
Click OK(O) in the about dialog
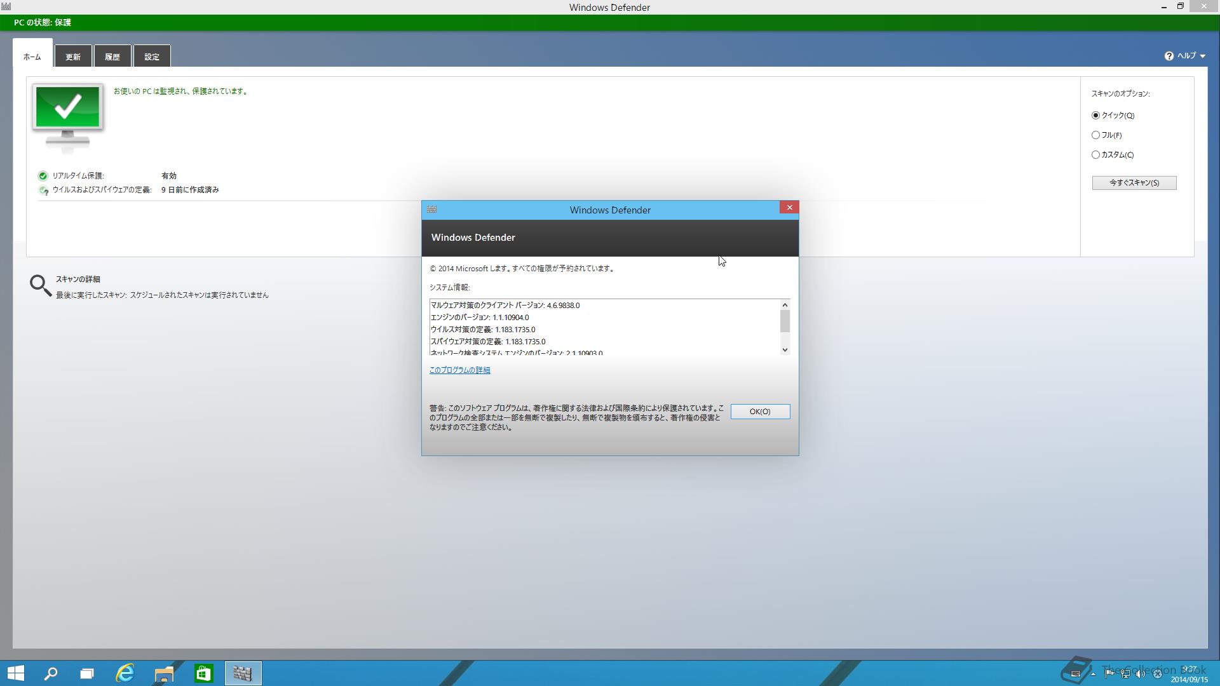point(760,412)
